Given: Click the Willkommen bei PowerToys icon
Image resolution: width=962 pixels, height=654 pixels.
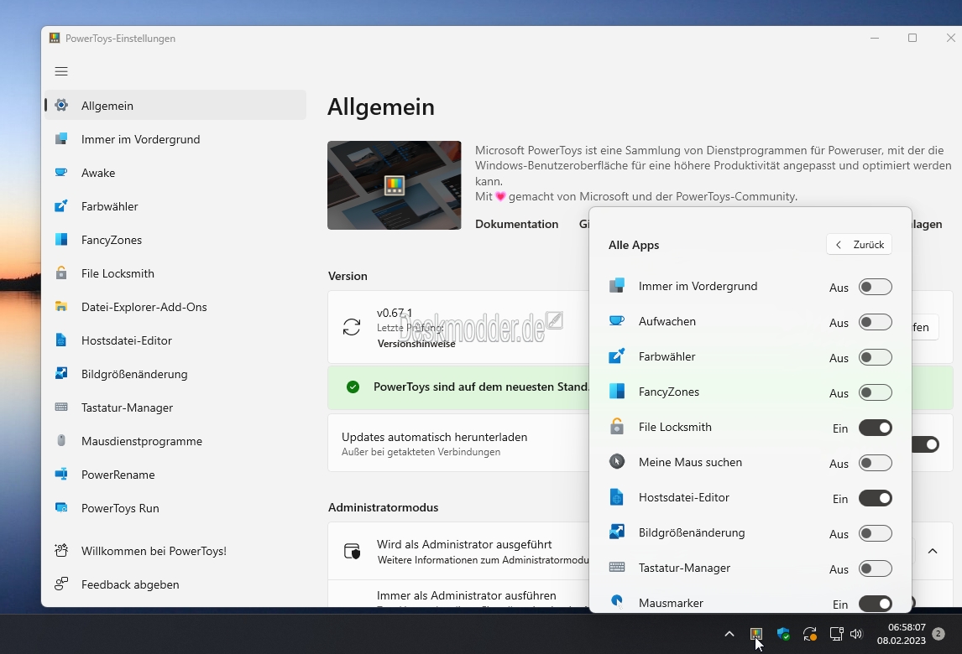Looking at the screenshot, I should click(61, 550).
